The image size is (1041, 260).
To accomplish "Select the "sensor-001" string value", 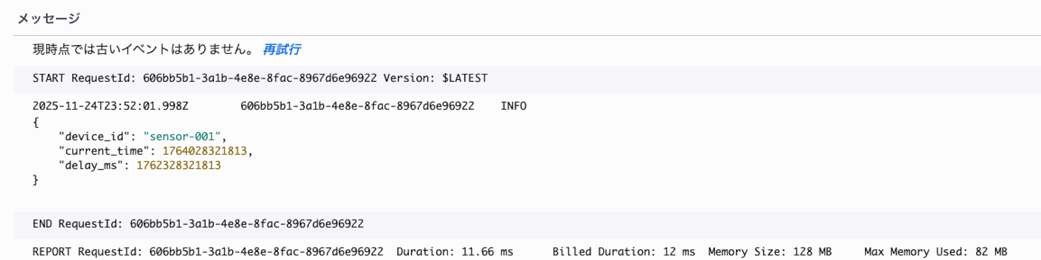I will [x=182, y=136].
